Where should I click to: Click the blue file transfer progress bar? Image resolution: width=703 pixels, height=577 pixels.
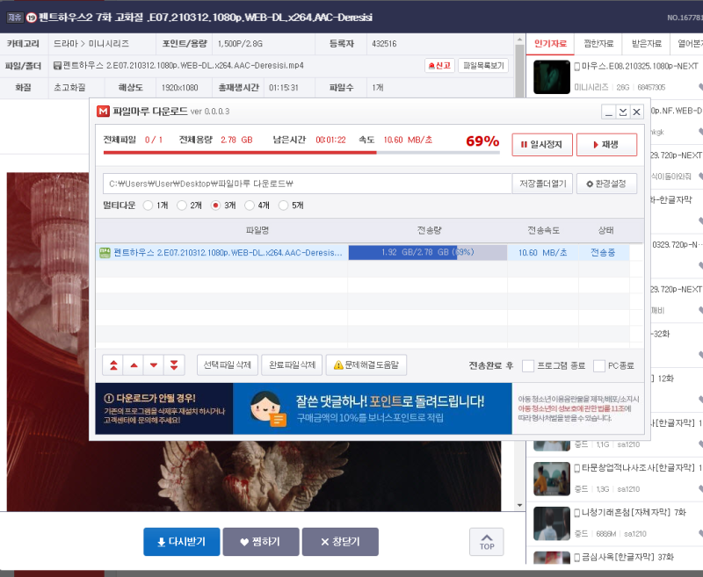pos(428,253)
